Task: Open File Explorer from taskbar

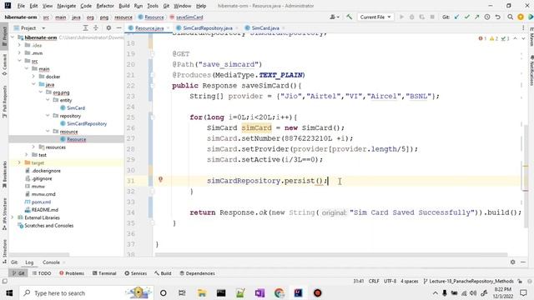Action: [x=202, y=292]
